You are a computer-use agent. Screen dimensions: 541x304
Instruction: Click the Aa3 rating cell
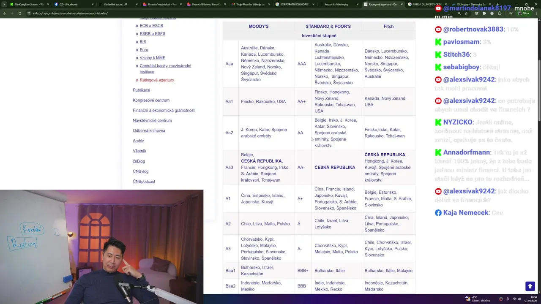coord(230,167)
